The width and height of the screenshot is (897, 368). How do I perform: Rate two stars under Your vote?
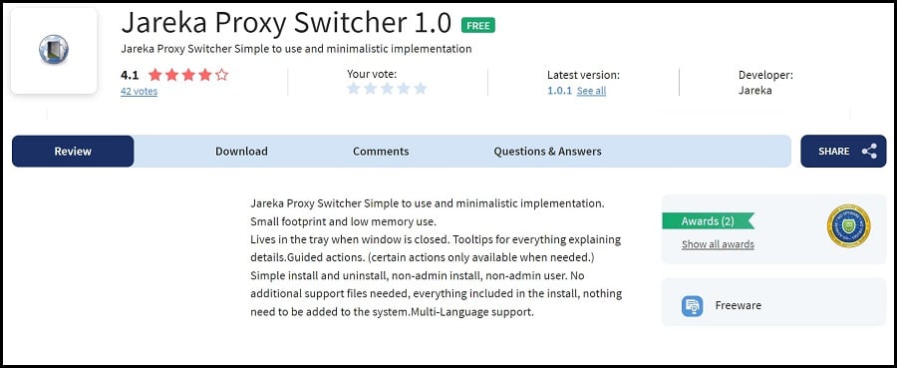[x=370, y=88]
